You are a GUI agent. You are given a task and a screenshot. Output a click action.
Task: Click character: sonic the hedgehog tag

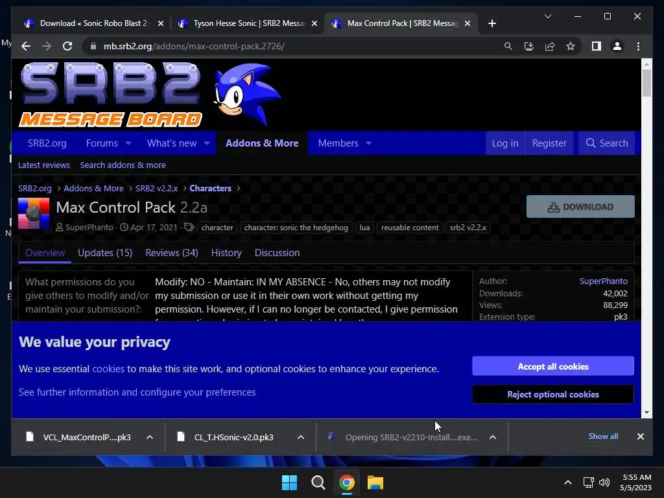click(x=296, y=228)
